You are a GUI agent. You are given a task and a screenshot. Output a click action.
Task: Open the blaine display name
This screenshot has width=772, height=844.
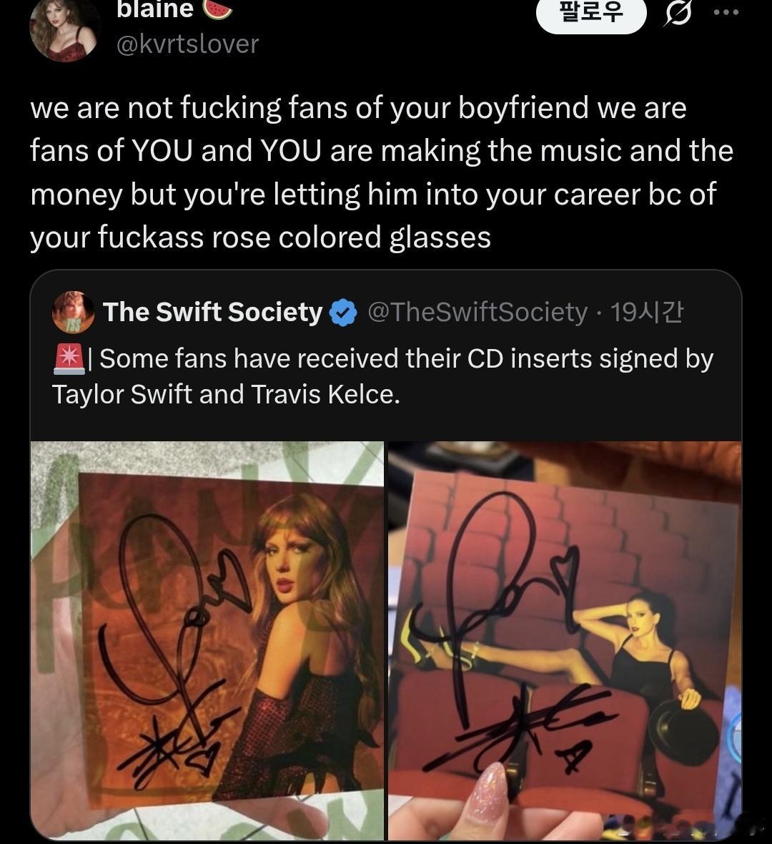(x=155, y=9)
